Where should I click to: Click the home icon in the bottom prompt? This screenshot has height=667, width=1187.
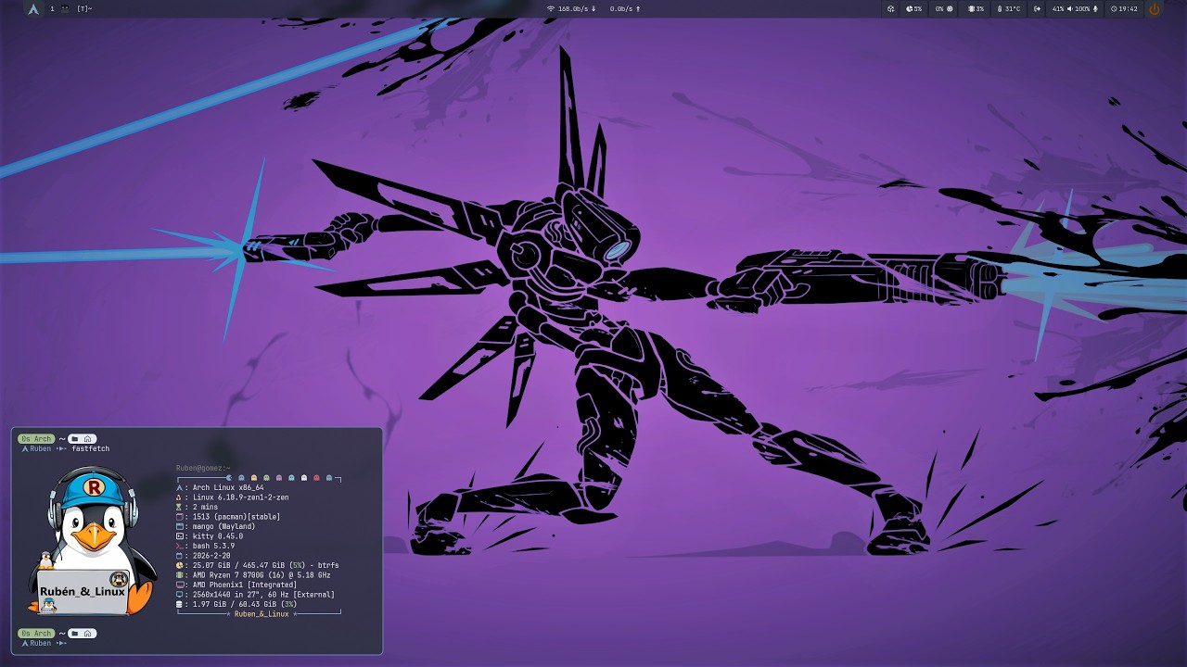87,634
